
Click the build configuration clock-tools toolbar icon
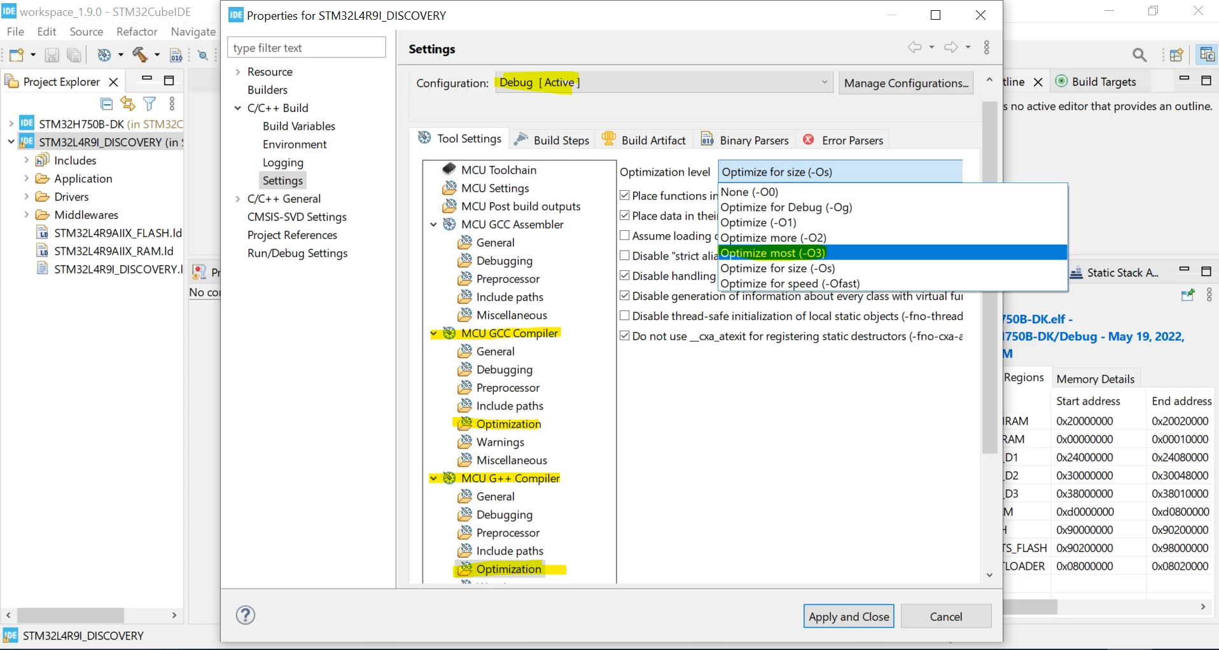tap(104, 55)
